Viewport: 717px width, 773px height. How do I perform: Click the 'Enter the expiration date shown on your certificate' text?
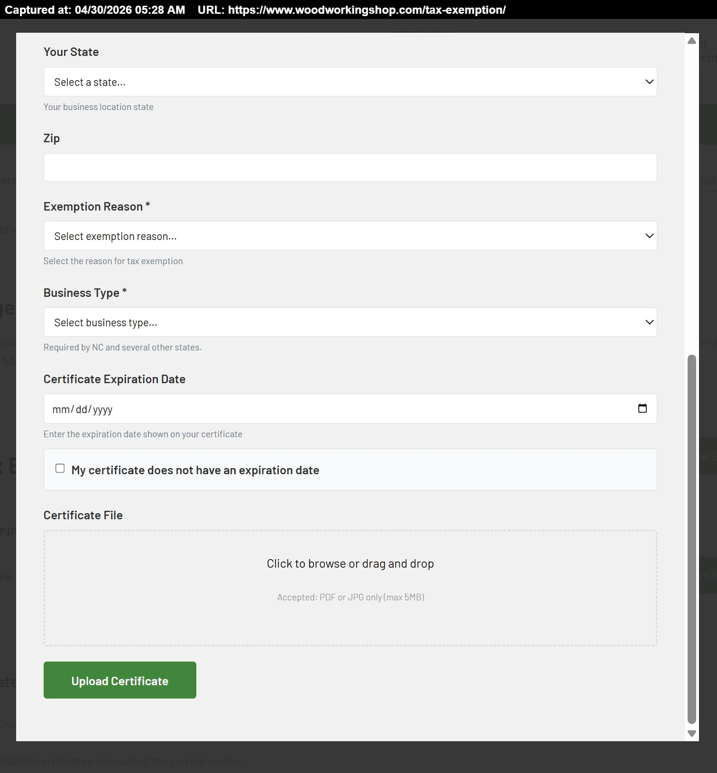tap(143, 434)
